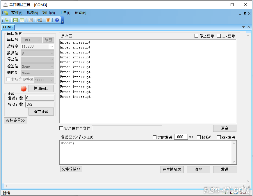This screenshot has width=253, height=196.
Task: Enable 实时保存至文件 checkbox
Action: coord(61,128)
